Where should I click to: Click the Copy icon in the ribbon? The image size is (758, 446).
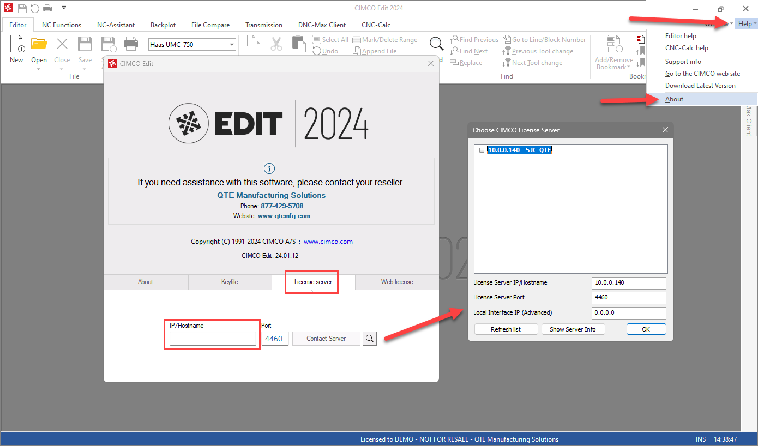254,44
